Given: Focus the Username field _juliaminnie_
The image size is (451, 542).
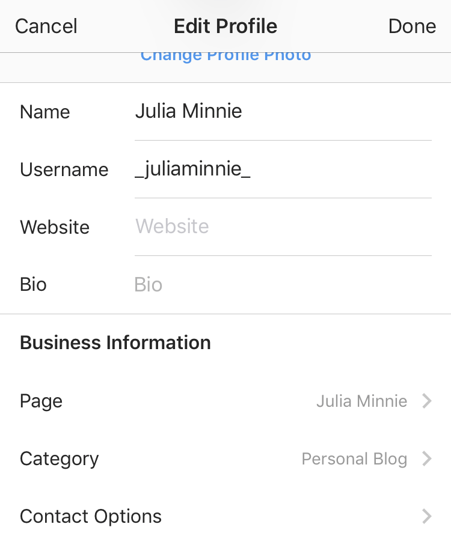Looking at the screenshot, I should 283,169.
